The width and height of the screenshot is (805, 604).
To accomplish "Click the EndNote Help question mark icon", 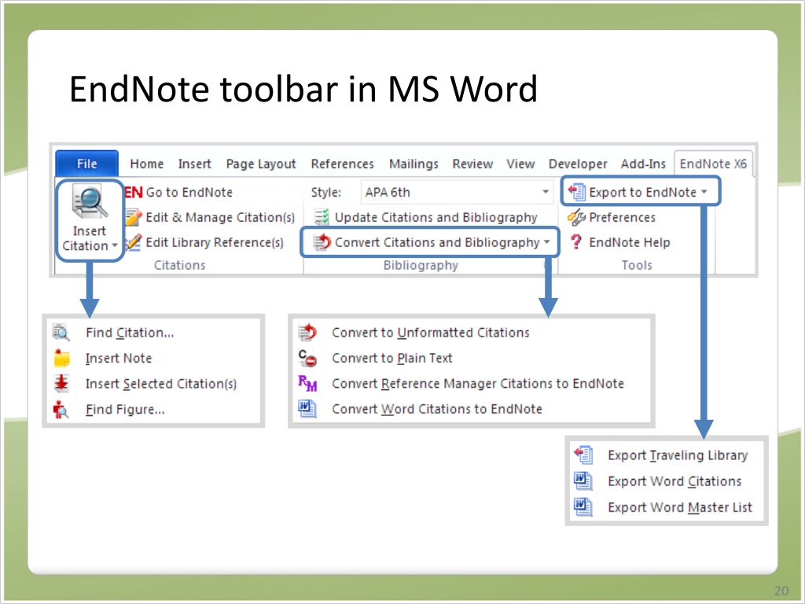I will [576, 242].
